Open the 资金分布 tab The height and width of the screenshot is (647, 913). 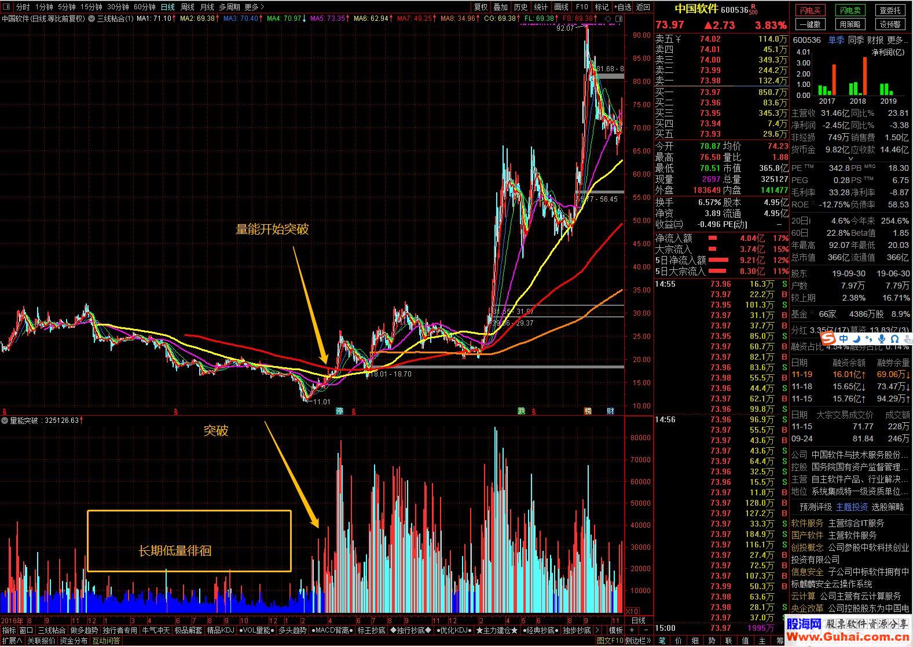(x=74, y=641)
